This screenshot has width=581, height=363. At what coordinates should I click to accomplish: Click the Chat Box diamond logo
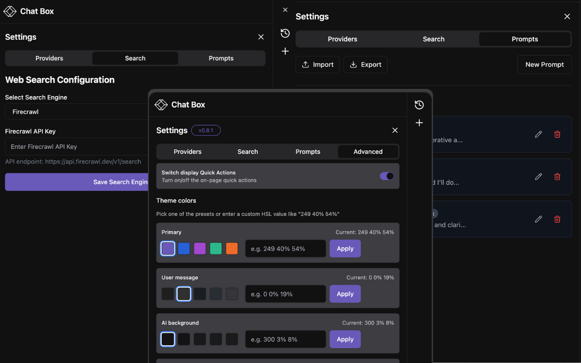10,11
